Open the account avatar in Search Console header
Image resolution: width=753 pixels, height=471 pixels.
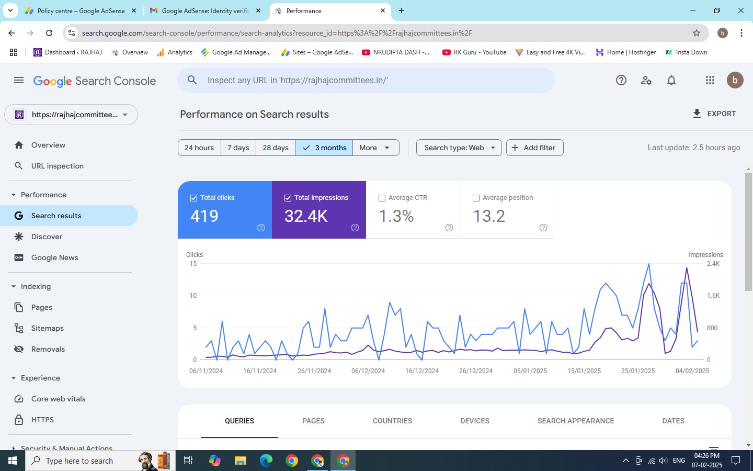coord(735,80)
